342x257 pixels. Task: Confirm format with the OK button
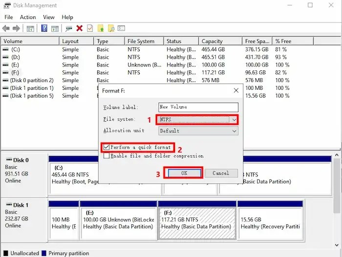coord(184,173)
